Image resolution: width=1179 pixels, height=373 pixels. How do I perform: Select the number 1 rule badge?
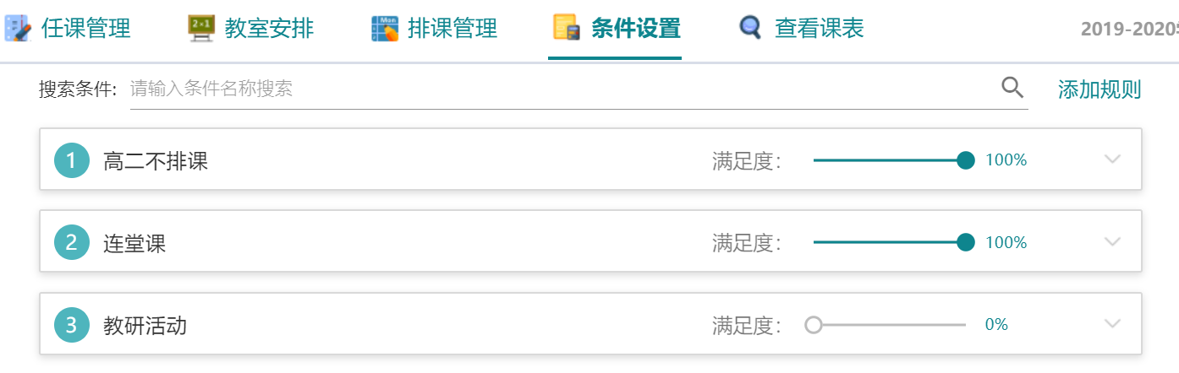72,160
